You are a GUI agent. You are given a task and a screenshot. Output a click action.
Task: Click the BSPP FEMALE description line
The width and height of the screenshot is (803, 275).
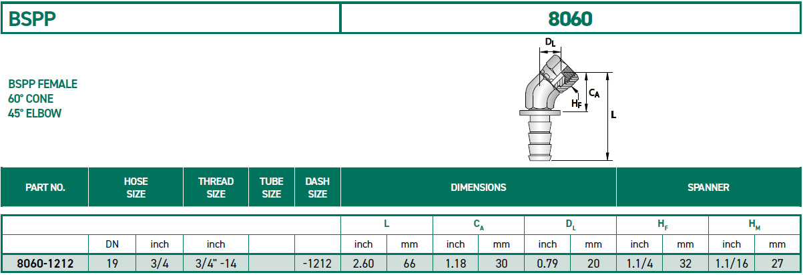pyautogui.click(x=43, y=84)
